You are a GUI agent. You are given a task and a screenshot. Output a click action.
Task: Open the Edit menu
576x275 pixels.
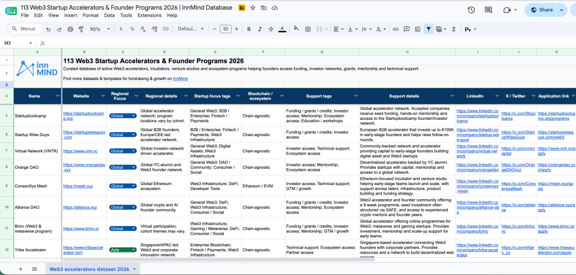pos(38,15)
